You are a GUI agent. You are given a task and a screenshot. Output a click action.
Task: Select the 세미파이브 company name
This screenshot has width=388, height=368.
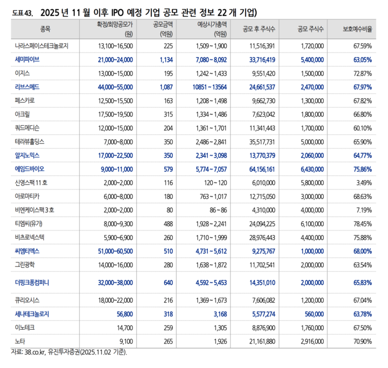[x=27, y=60]
